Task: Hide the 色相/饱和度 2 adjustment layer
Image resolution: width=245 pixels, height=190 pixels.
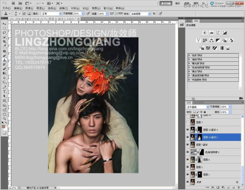Action: pos(188,152)
